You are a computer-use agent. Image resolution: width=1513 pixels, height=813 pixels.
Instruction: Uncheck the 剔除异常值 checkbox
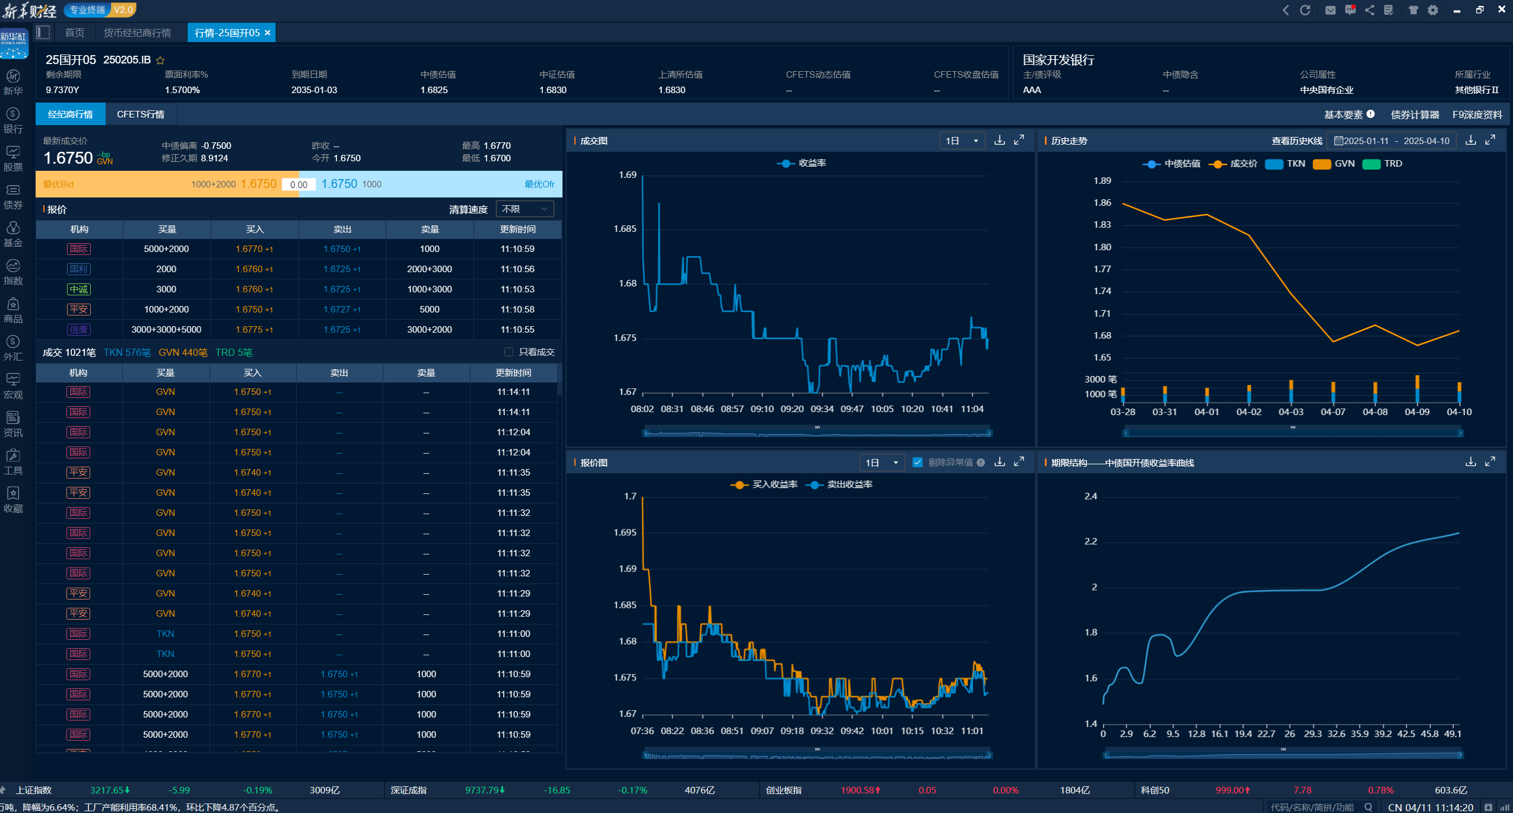coord(917,463)
